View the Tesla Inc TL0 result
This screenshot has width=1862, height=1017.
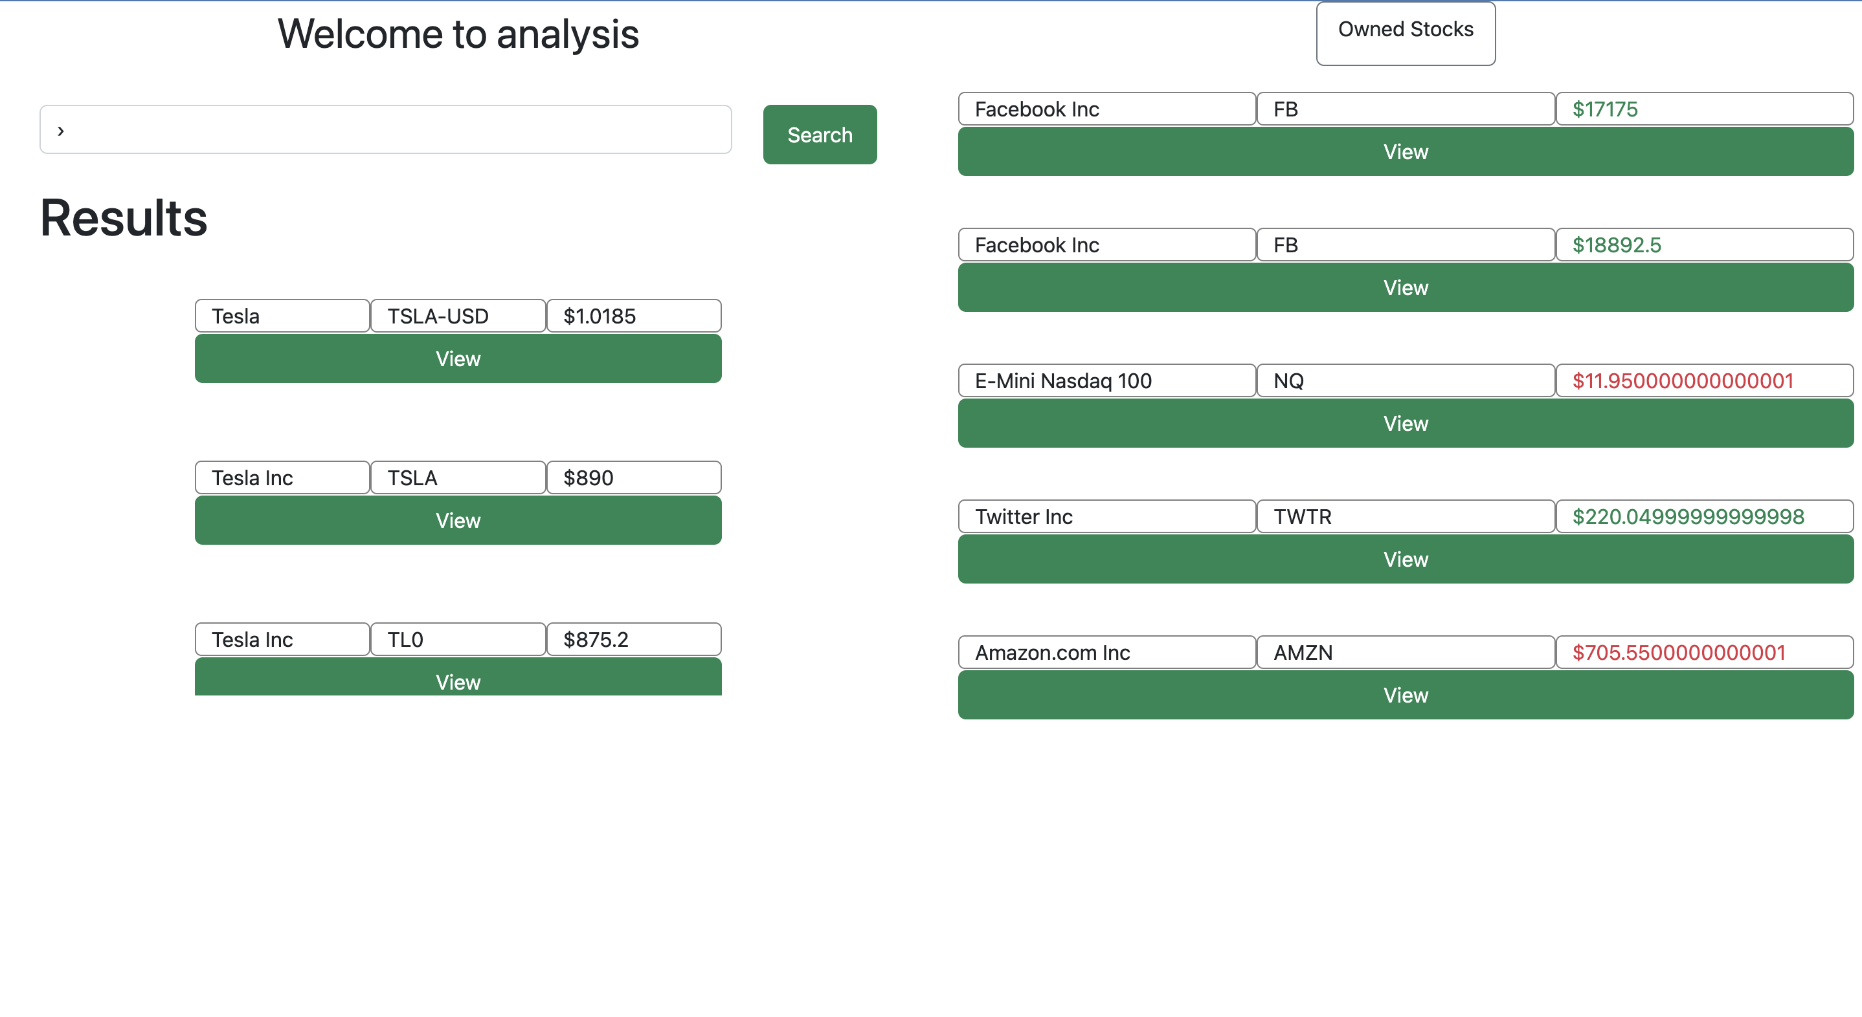(458, 678)
